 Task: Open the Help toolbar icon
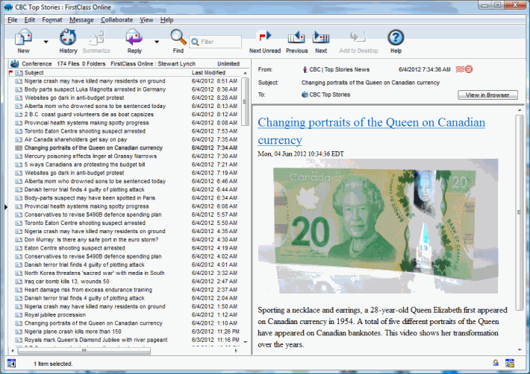pos(396,37)
